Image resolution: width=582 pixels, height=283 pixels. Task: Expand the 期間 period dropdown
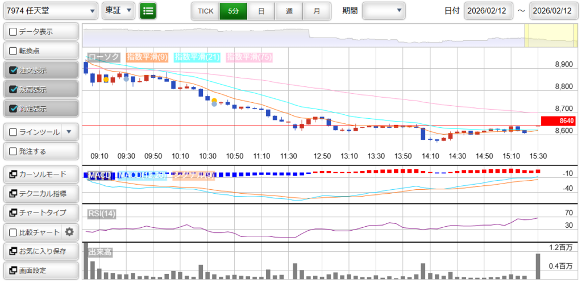[384, 10]
